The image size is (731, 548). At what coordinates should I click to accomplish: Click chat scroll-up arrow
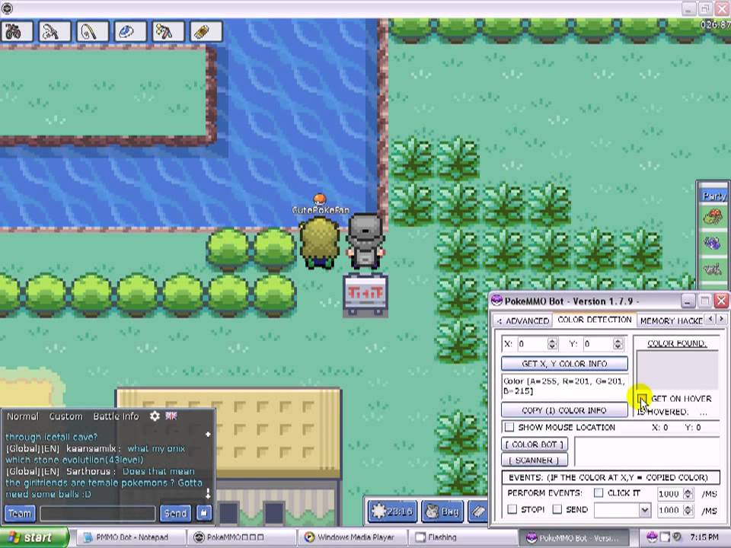[x=208, y=435]
